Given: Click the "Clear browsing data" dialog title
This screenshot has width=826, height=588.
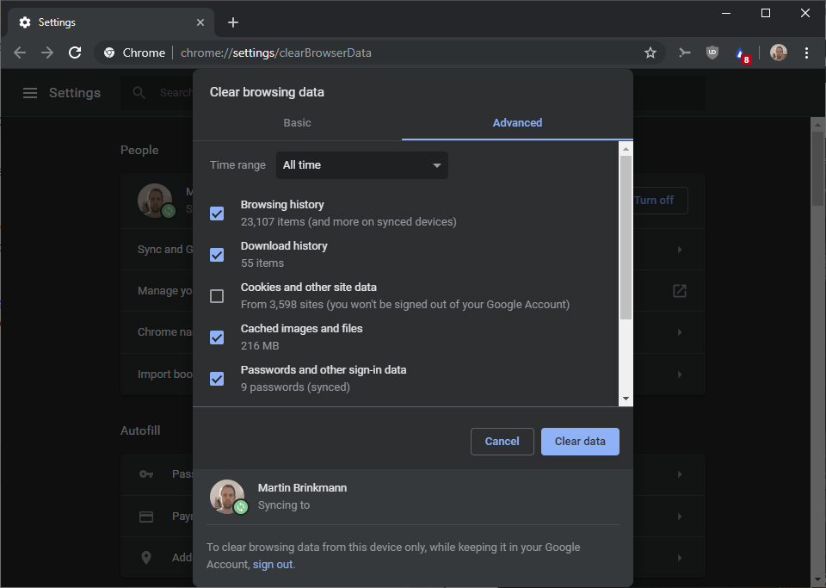Looking at the screenshot, I should click(x=267, y=92).
